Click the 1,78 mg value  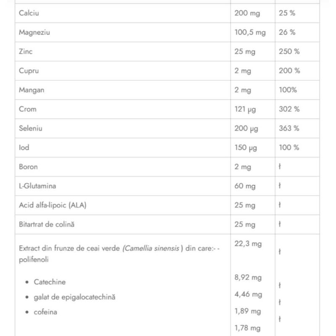click(x=247, y=328)
